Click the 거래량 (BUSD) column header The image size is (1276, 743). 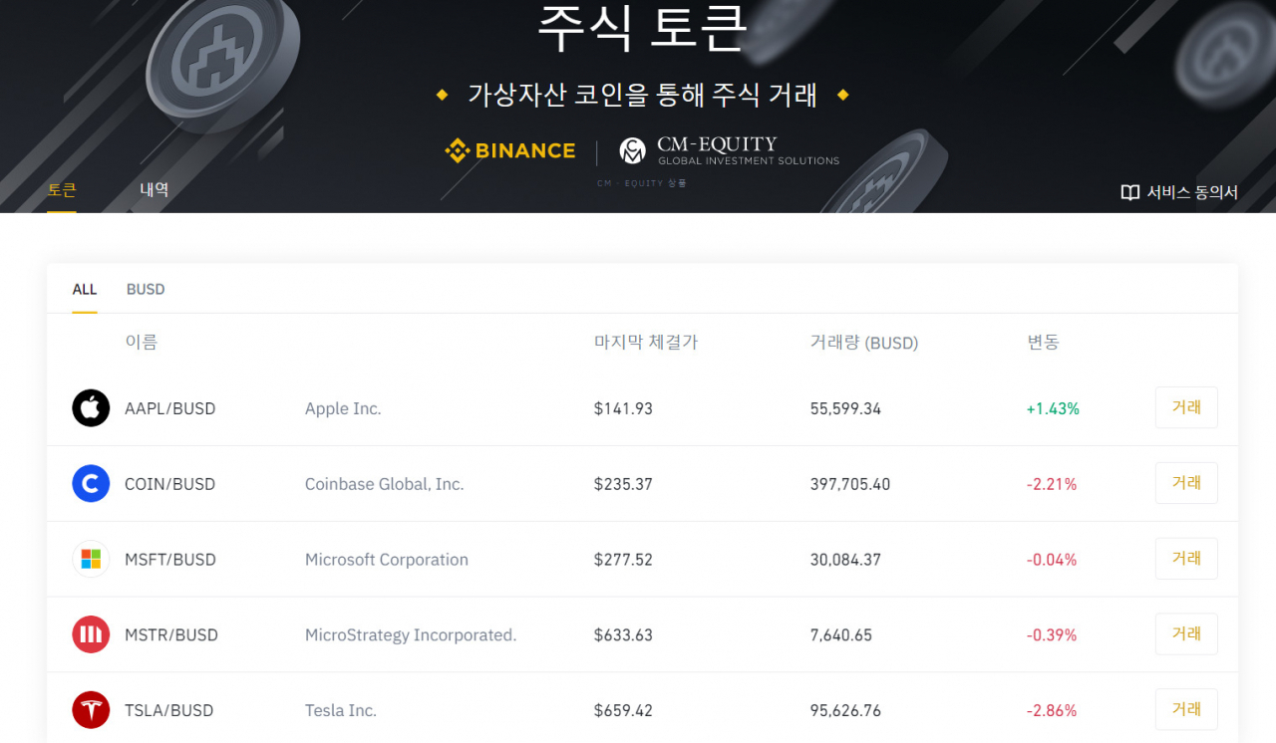(864, 343)
